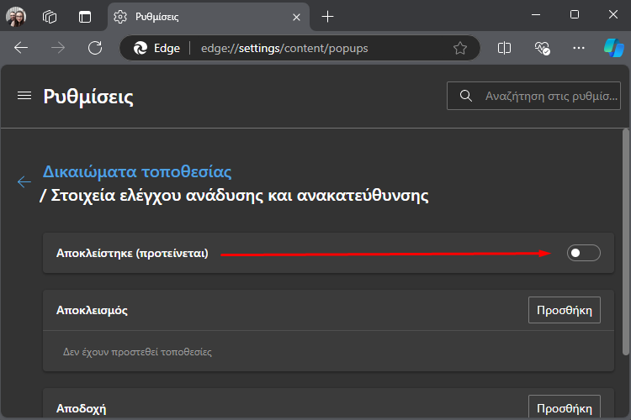Click Προσθήκη button in Αποκλεισμός section
631x420 pixels.
[x=565, y=310]
